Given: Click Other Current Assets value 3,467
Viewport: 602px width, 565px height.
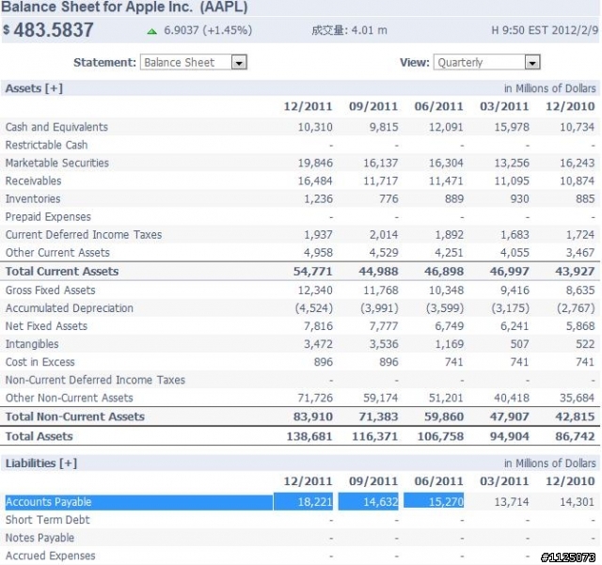Looking at the screenshot, I should click(x=580, y=253).
